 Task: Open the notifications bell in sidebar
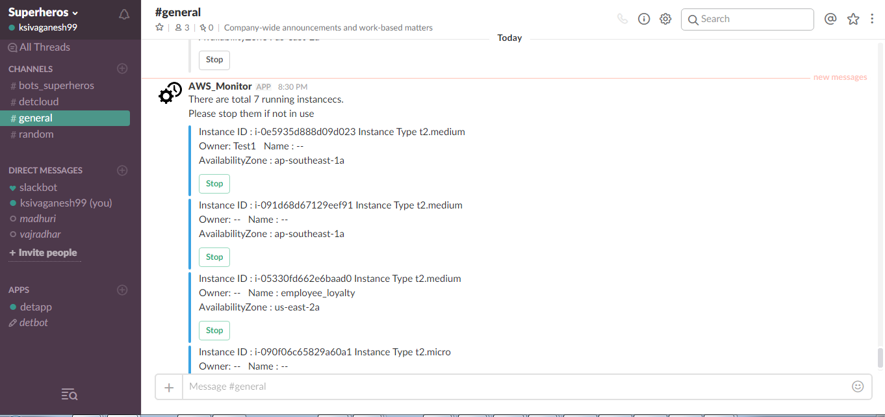[124, 14]
